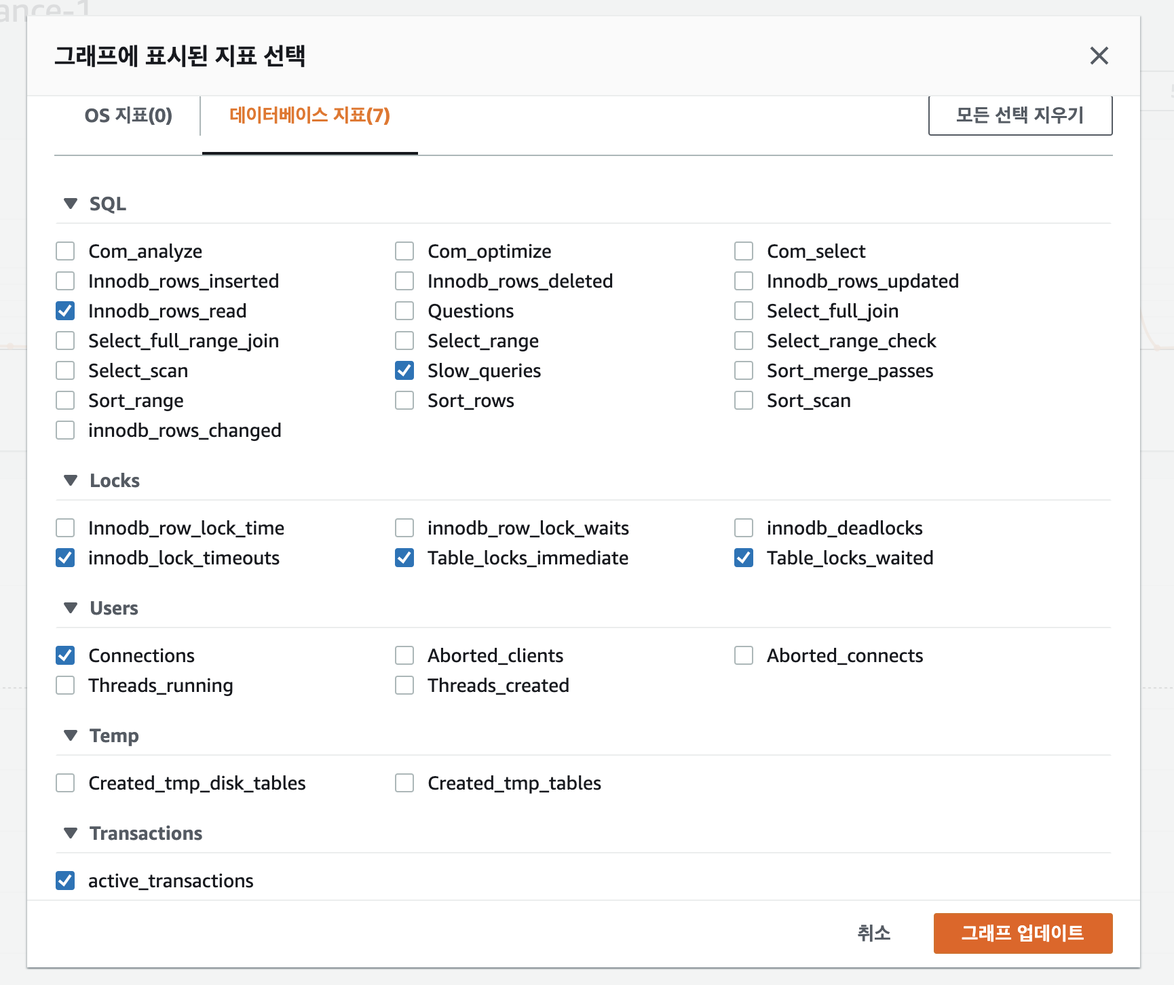Click the 그래프 업데이트 button

(x=1023, y=933)
